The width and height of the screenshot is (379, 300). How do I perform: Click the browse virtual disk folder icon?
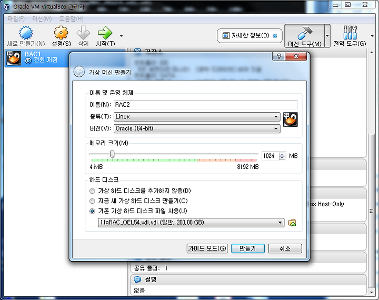[292, 223]
